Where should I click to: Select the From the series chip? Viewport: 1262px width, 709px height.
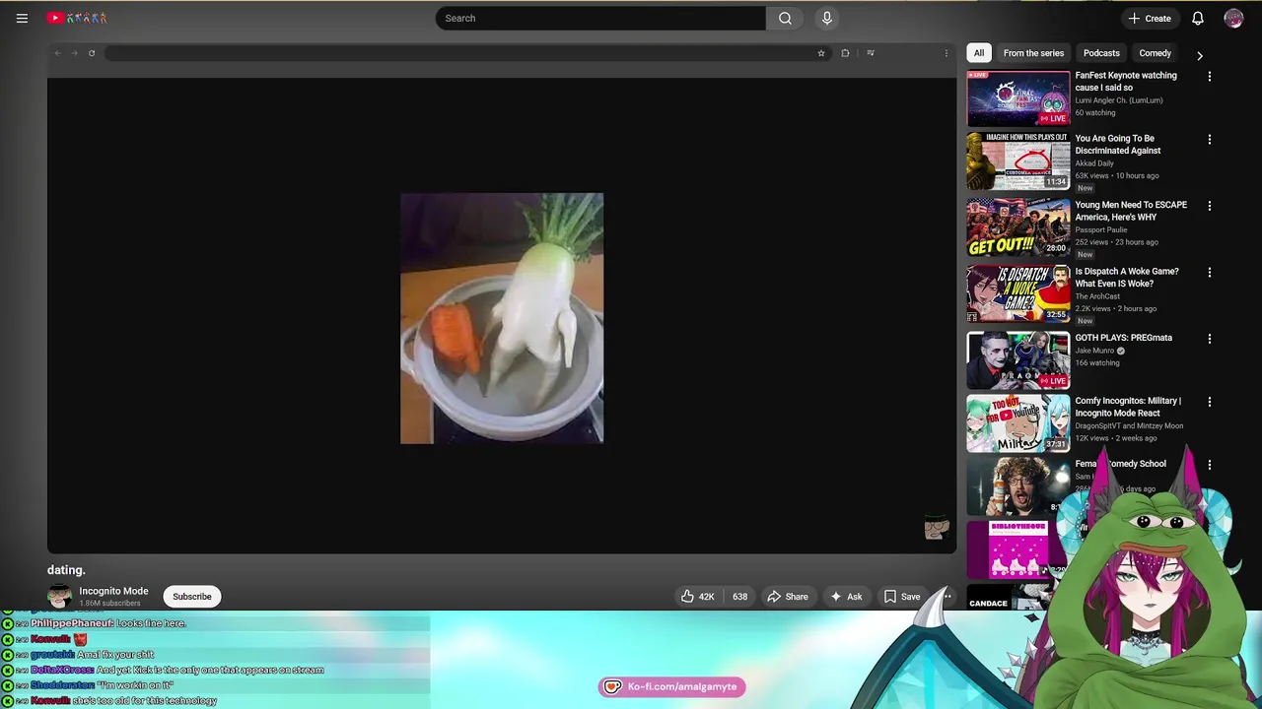coord(1033,53)
